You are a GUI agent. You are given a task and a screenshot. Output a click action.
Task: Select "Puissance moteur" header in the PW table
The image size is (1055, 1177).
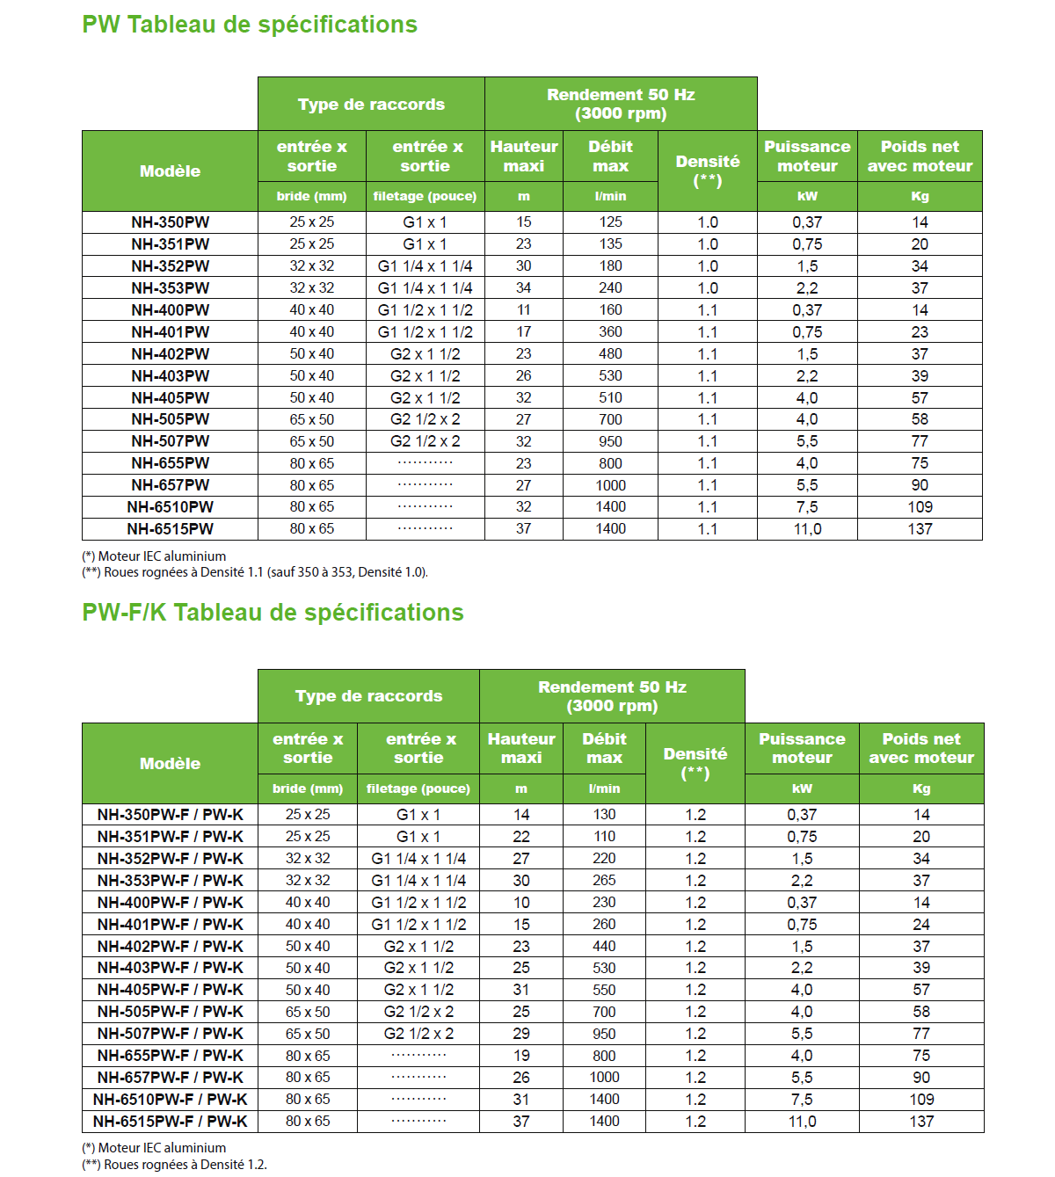point(806,156)
